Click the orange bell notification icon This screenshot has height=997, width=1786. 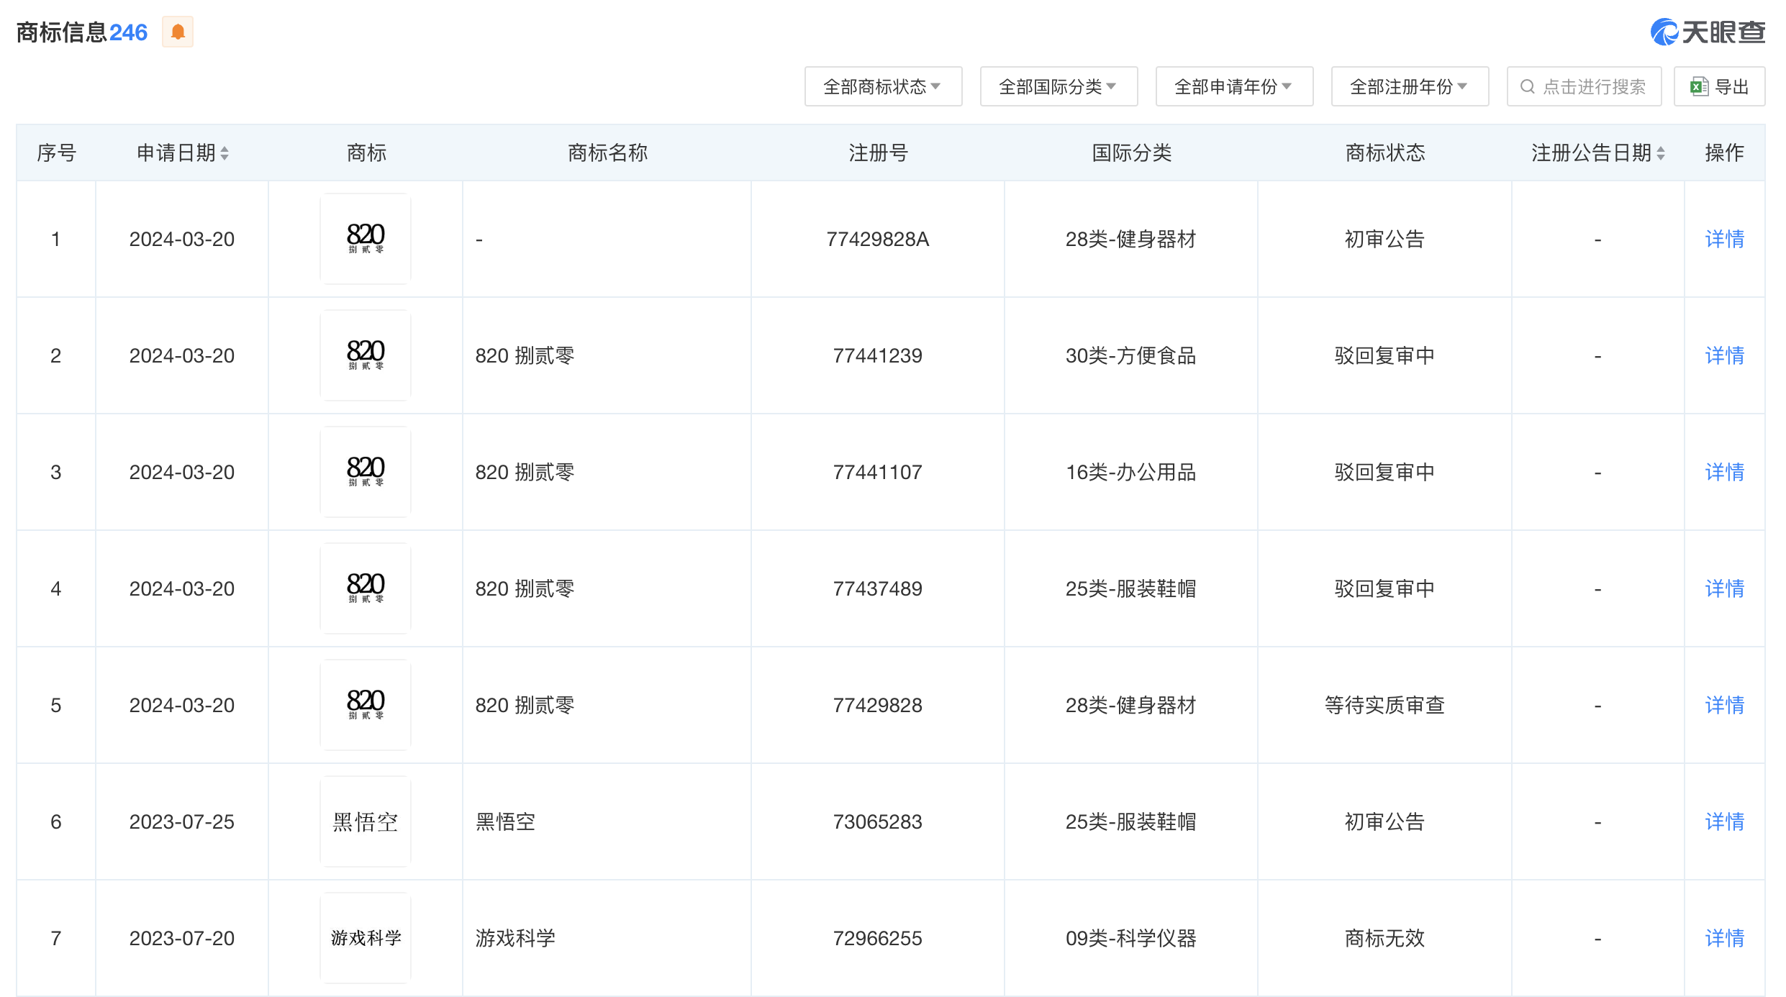point(178,32)
